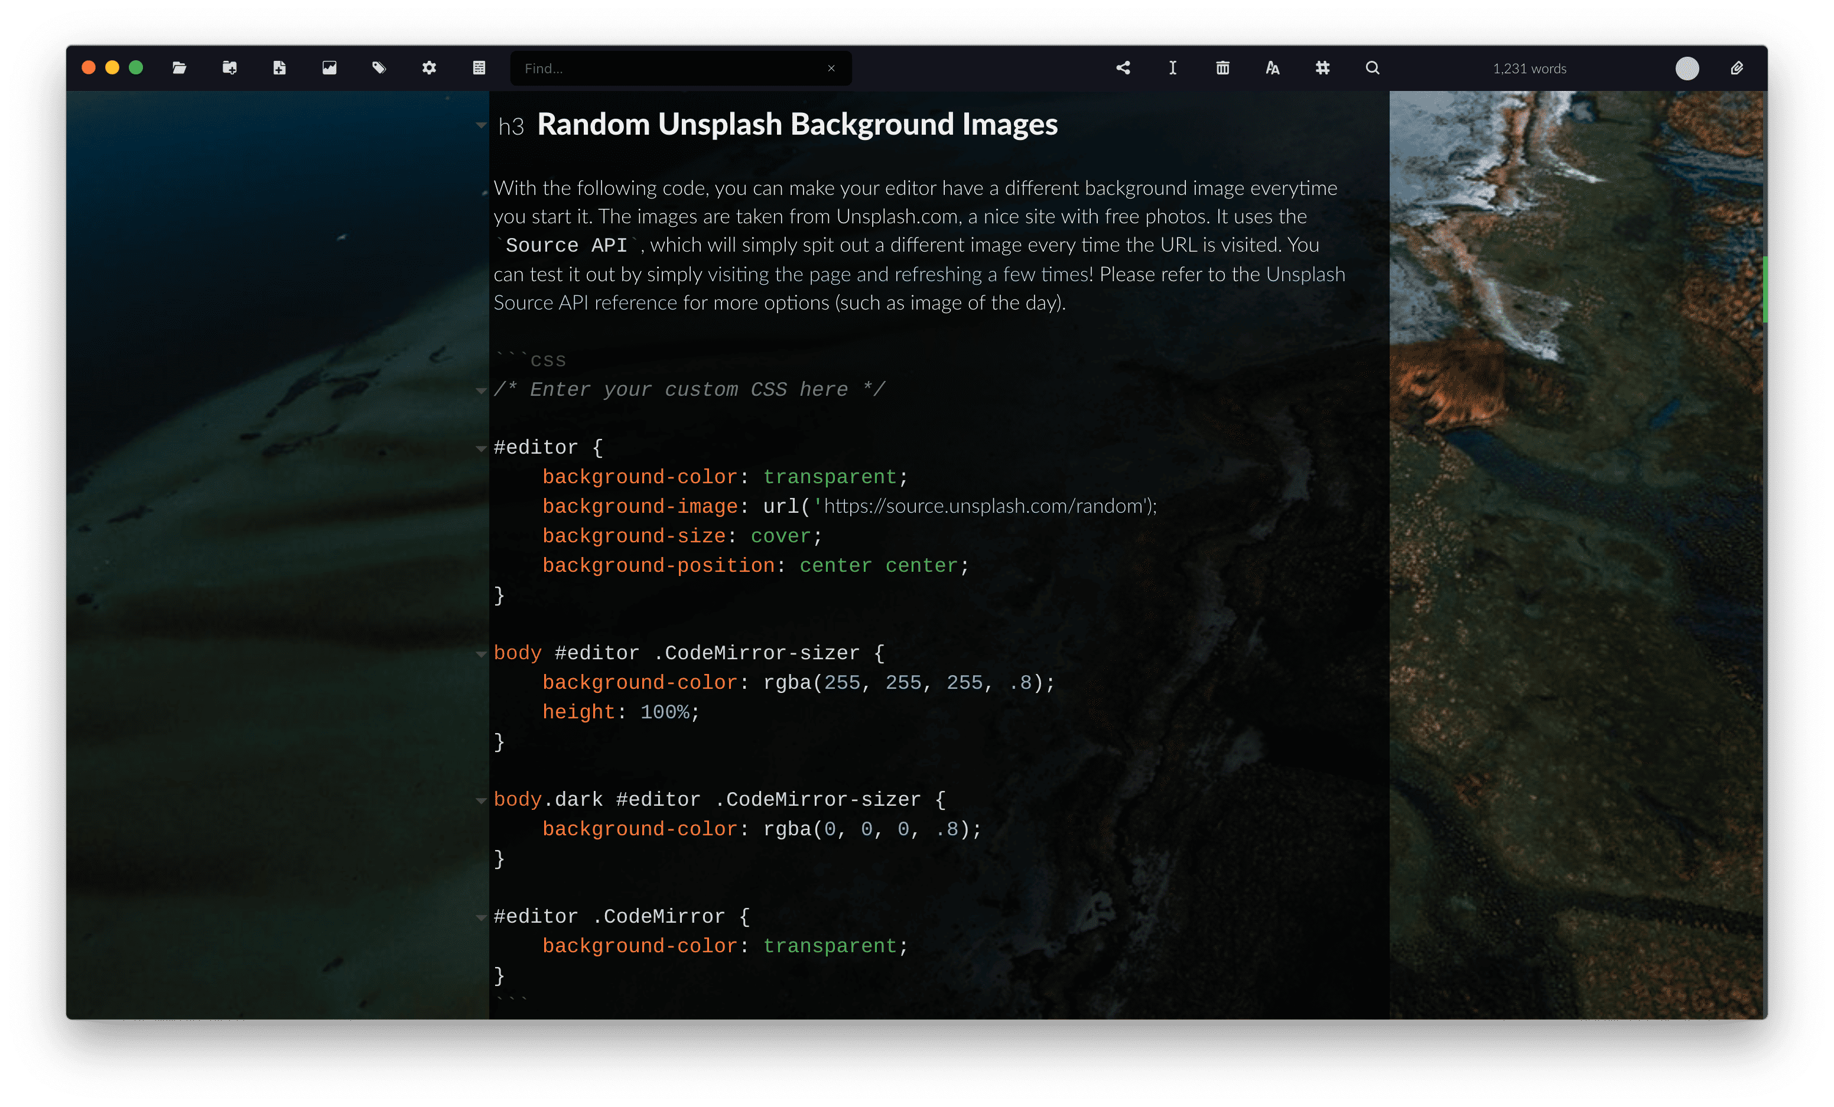The height and width of the screenshot is (1107, 1834).
Task: Click the last background-color: transparent; line
Action: tap(725, 946)
